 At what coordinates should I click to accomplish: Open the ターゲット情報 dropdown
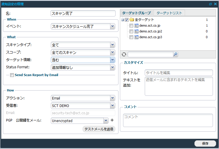[x=112, y=60]
